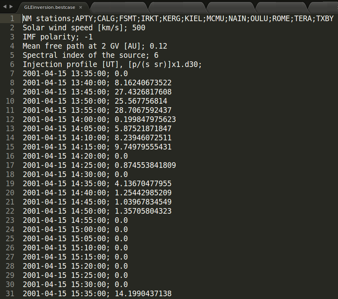Click the tab scroll right arrow
Screen dimensions: 338x299
pyautogui.click(x=11, y=7)
